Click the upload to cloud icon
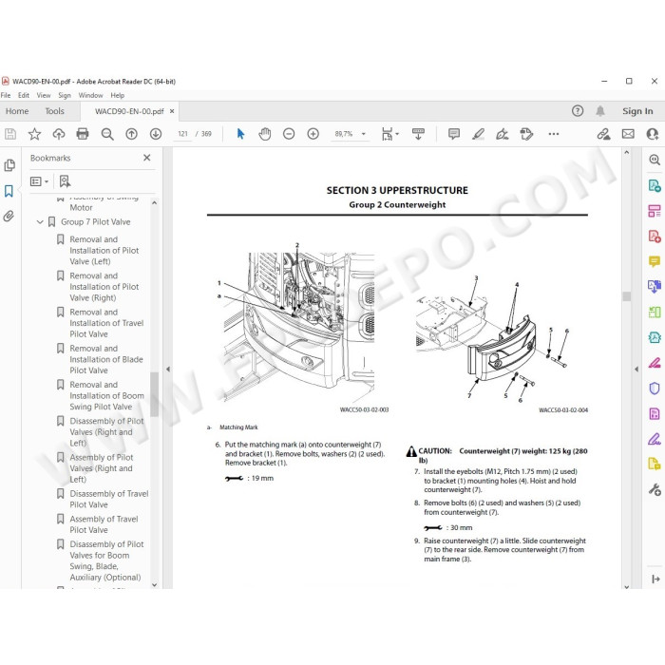Viewport: 665px width, 665px height. [x=59, y=134]
